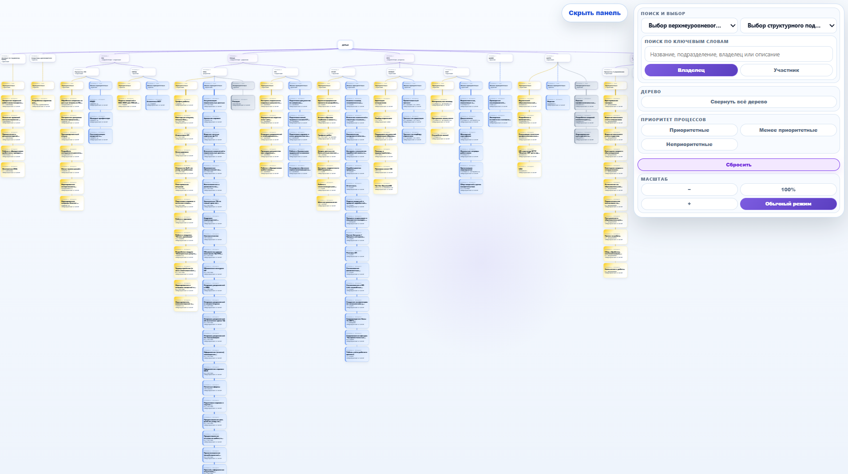Decrease zoom with the minus button
The width and height of the screenshot is (848, 474).
pyautogui.click(x=689, y=190)
